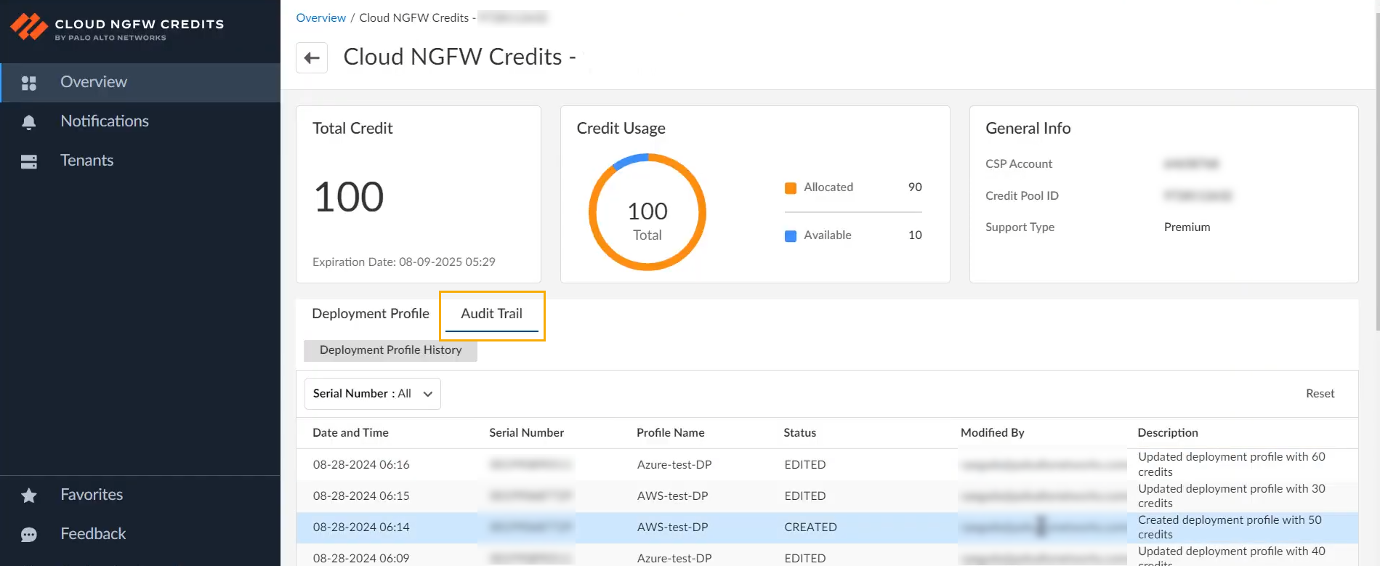The width and height of the screenshot is (1380, 566).
Task: Click the 'Updated deployment profile with 60 credits' description
Action: click(1232, 465)
